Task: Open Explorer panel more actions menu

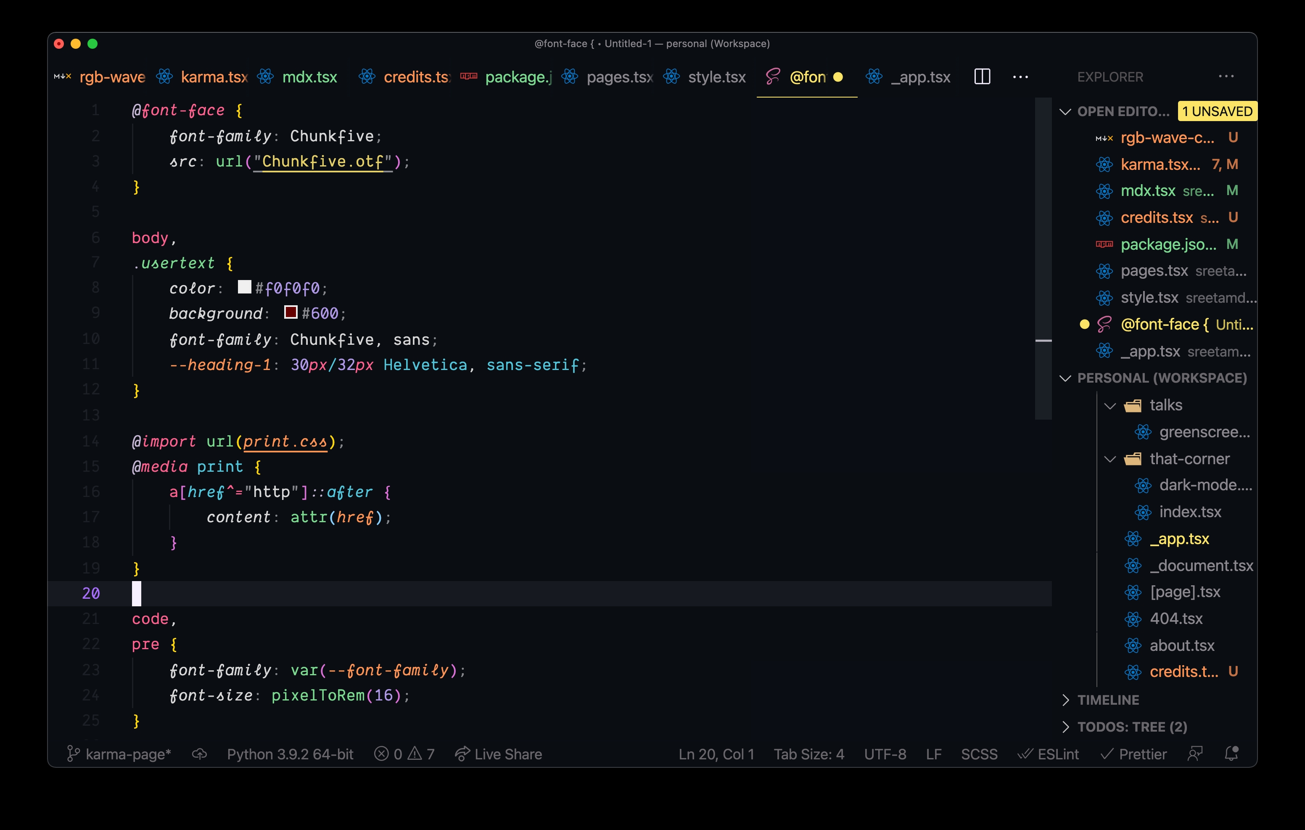Action: click(x=1226, y=77)
